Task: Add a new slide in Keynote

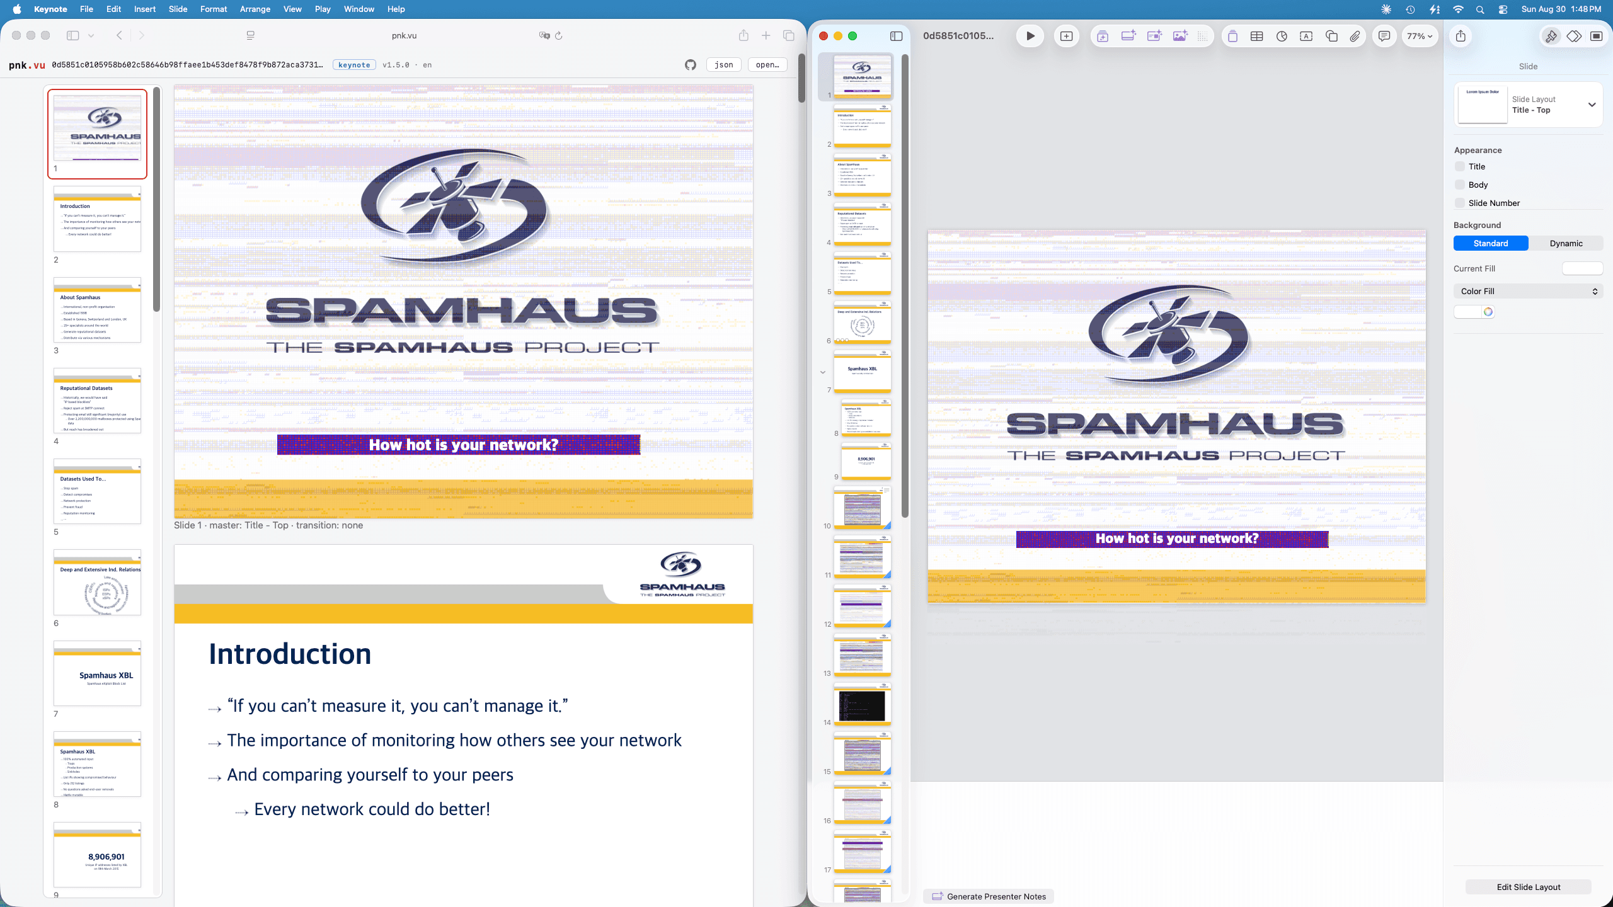Action: [1066, 36]
